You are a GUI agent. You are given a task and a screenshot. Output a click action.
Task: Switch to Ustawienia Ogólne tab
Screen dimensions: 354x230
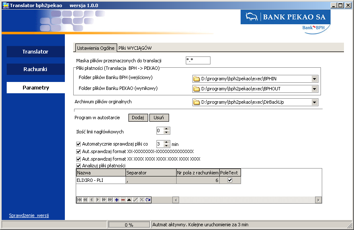pos(96,48)
